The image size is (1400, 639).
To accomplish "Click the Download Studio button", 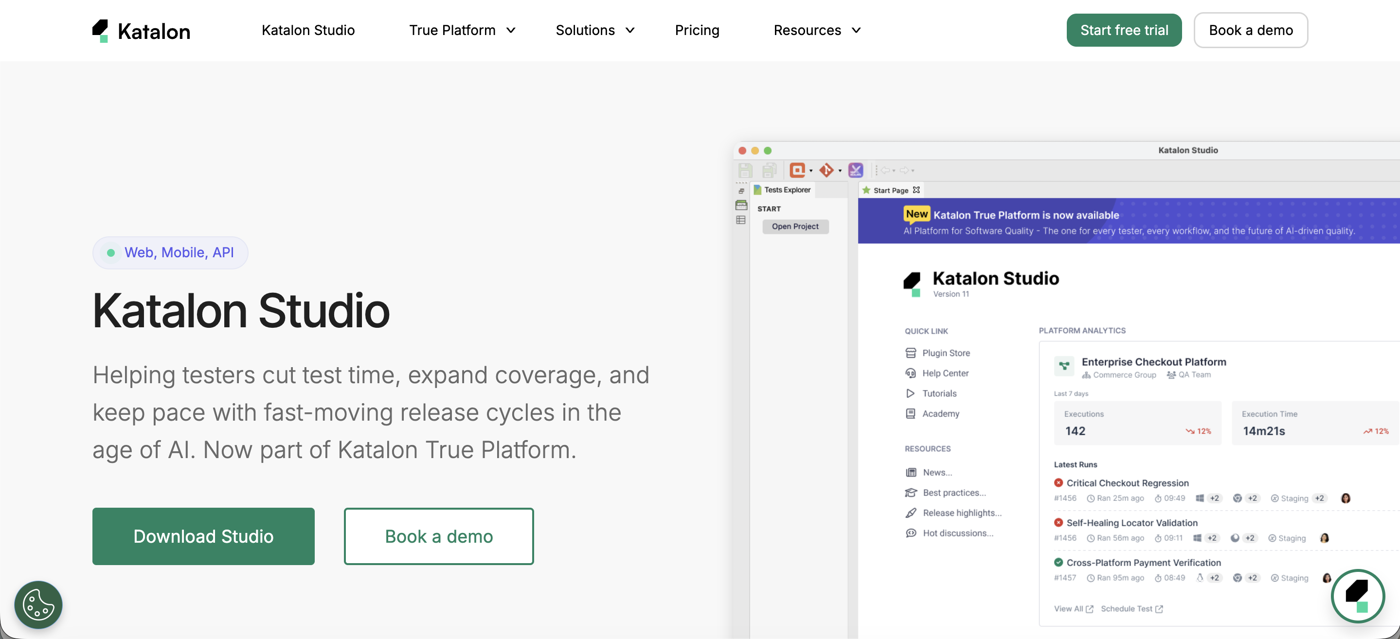I will point(203,536).
